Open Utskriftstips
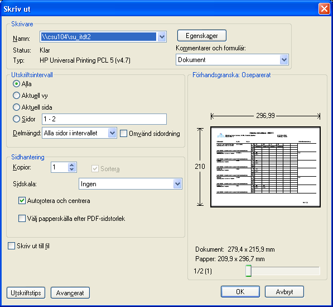 [26, 293]
